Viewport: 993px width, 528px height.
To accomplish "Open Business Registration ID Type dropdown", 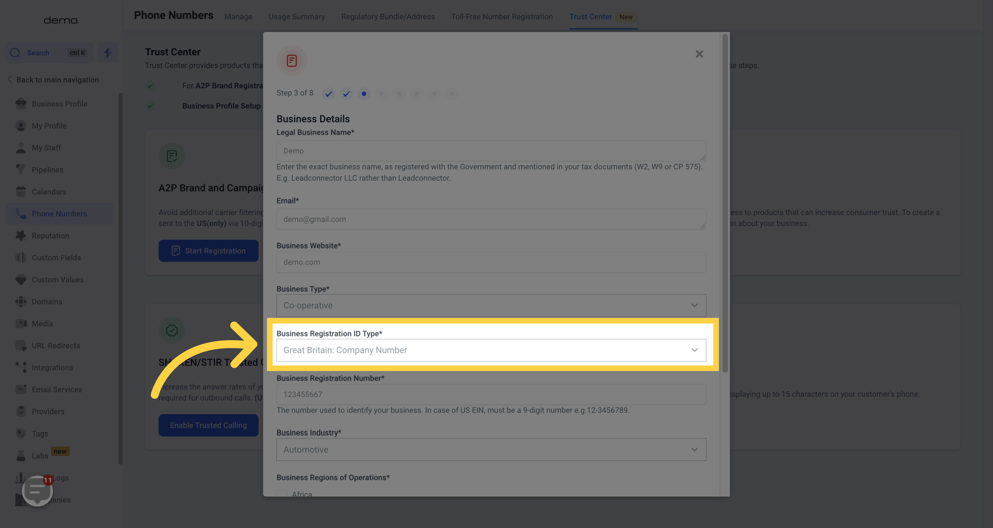I will [x=491, y=350].
